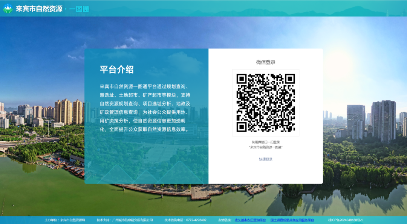Click the 桂ICP备2024048188号-1 record number
Screen dimensions: 407x224
click(x=345, y=220)
